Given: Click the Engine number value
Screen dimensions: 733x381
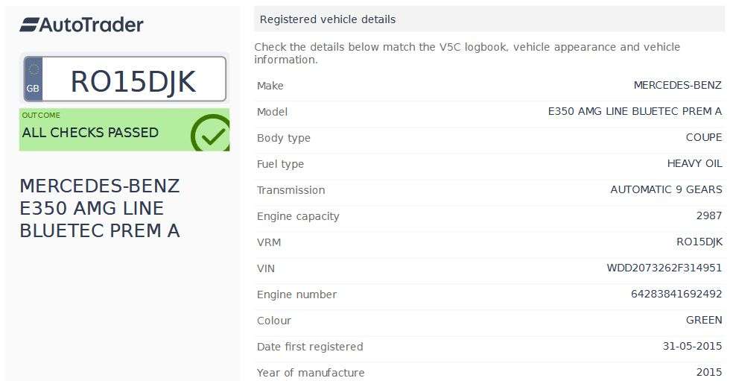Looking at the screenshot, I should tap(676, 295).
